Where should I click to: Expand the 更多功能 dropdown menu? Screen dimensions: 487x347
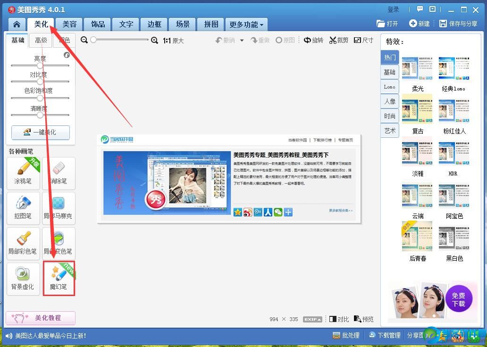tap(247, 25)
